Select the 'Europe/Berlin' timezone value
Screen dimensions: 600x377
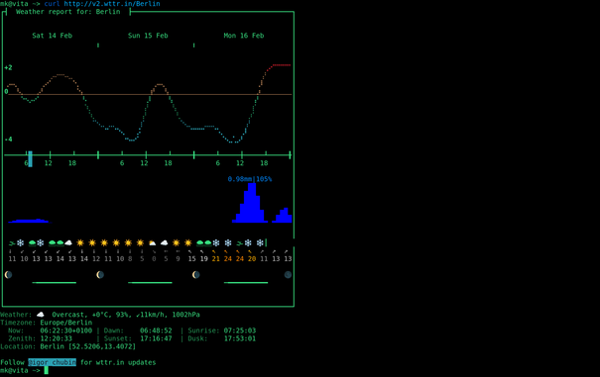[x=66, y=323]
